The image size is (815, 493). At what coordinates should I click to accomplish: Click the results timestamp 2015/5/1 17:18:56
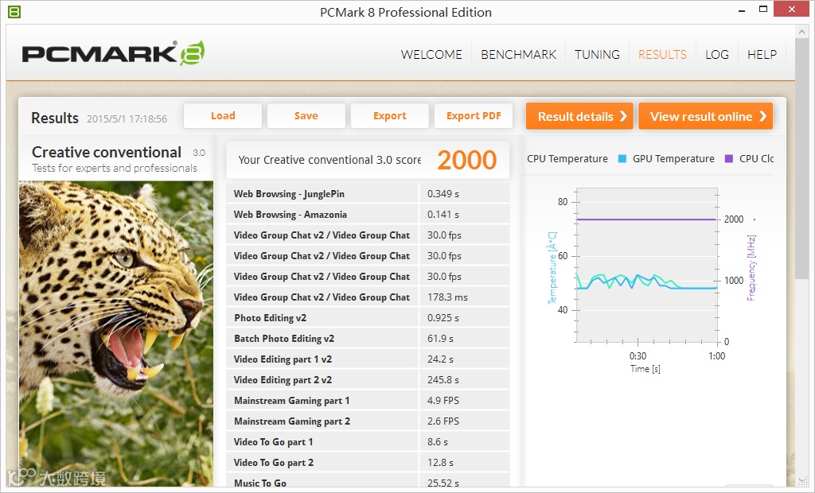point(127,119)
